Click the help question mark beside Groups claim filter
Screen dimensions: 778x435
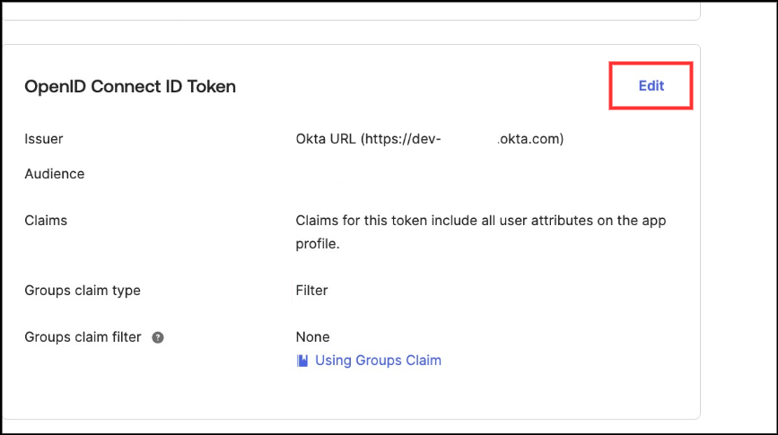(x=158, y=338)
